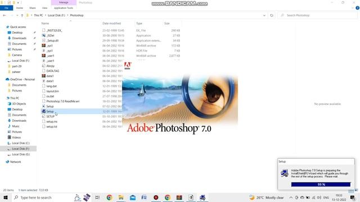This screenshot has height=202, width=360.
Task: Go up one folder level
Action: click(22, 15)
